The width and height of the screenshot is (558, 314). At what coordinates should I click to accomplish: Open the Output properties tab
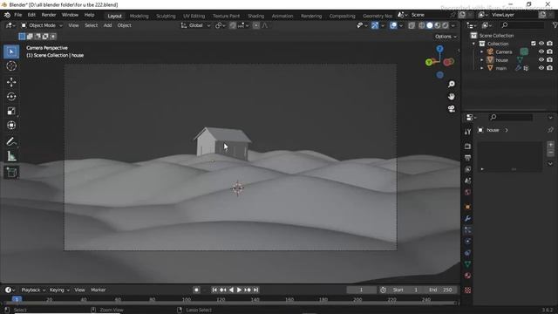point(467,158)
